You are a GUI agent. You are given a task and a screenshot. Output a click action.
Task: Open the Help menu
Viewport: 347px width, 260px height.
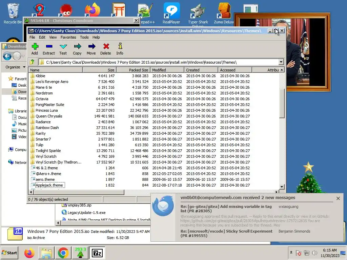pos(96,37)
